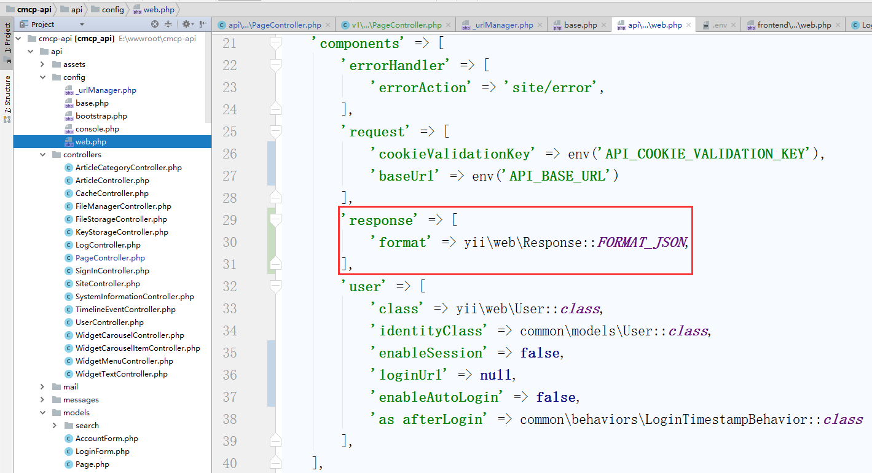This screenshot has width=872, height=473.
Task: Close the .env editor tab
Action: click(734, 25)
